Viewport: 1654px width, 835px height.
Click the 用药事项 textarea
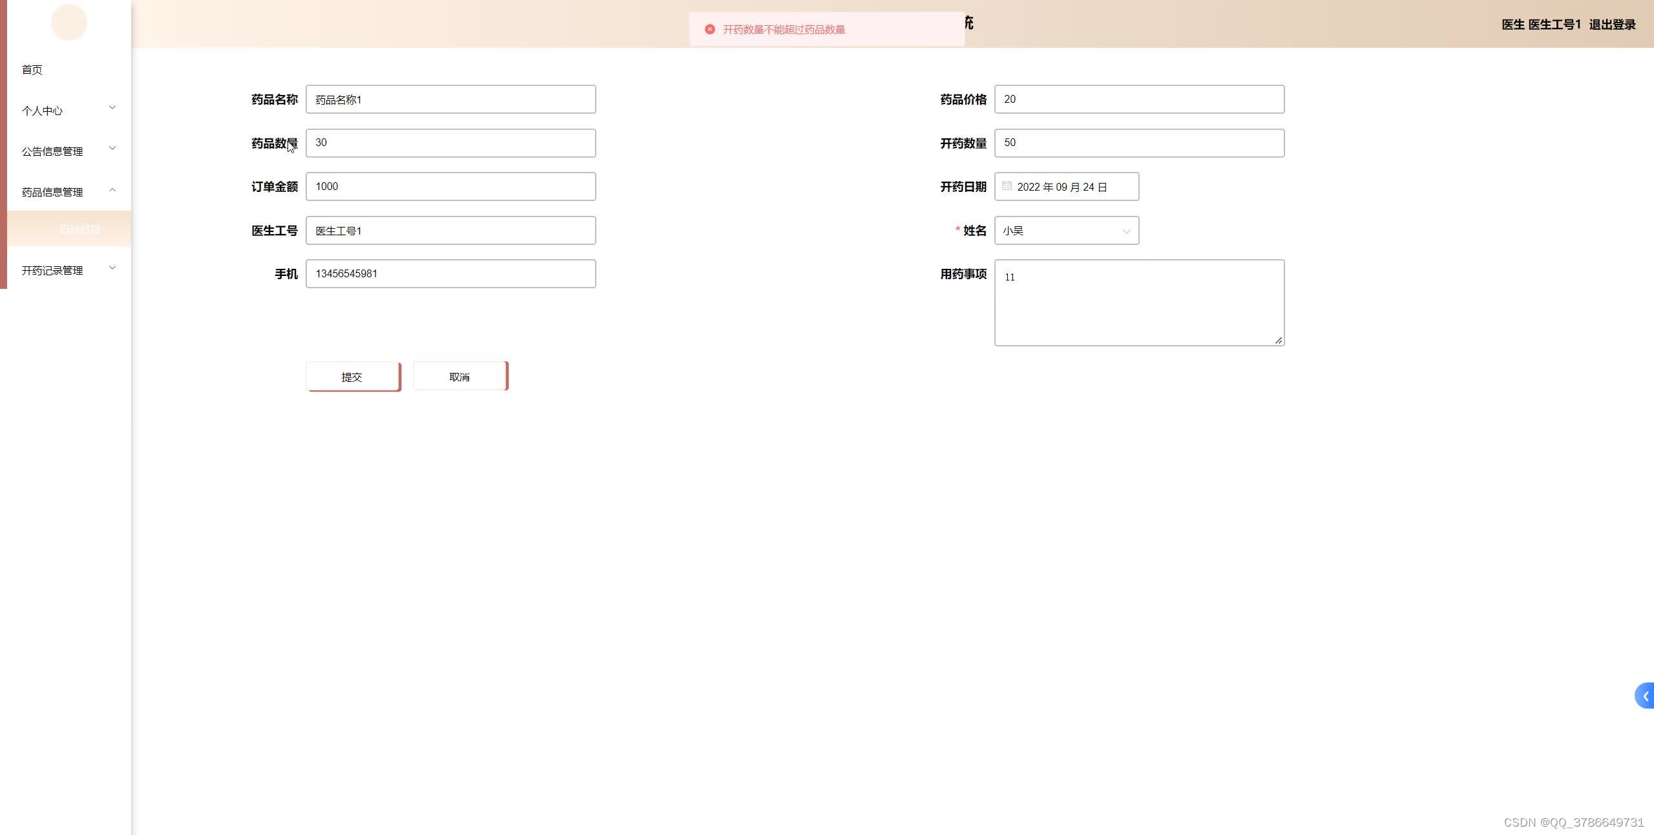tap(1139, 303)
